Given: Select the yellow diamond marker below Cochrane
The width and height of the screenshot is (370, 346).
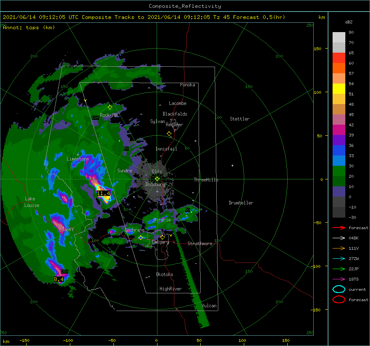Looking at the screenshot, I should tap(141, 238).
